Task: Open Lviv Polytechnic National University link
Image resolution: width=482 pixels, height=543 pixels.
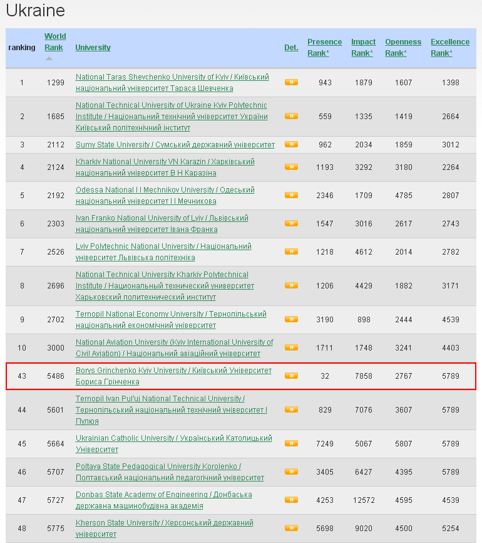Action: click(x=163, y=252)
